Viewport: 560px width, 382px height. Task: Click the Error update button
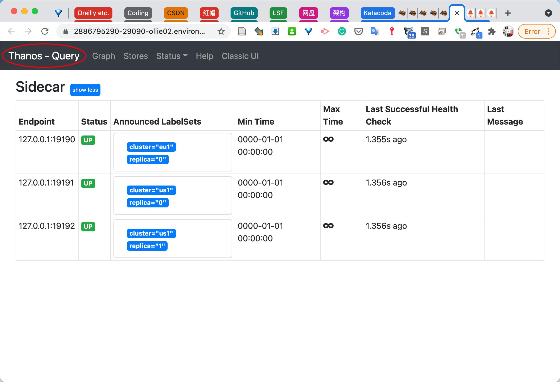click(x=532, y=32)
